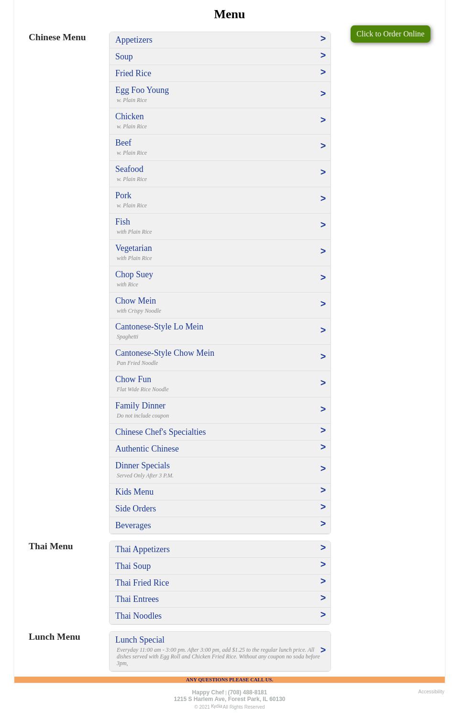Click the Vegetarian row chevron

click(x=323, y=251)
